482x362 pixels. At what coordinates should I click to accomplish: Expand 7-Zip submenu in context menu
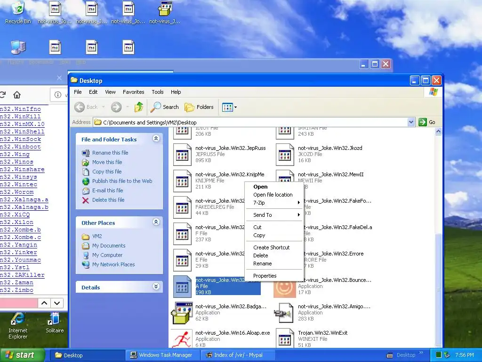coord(274,203)
